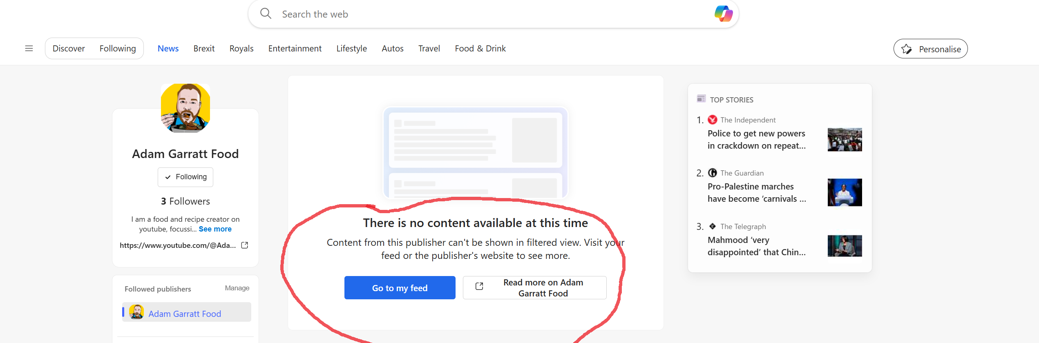Open the youtube.com/@Ada... link

pos(178,245)
